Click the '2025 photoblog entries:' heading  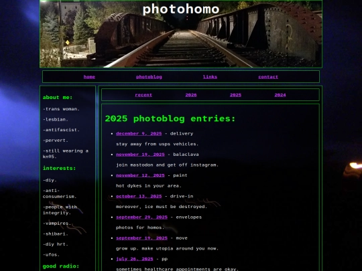tap(170, 118)
